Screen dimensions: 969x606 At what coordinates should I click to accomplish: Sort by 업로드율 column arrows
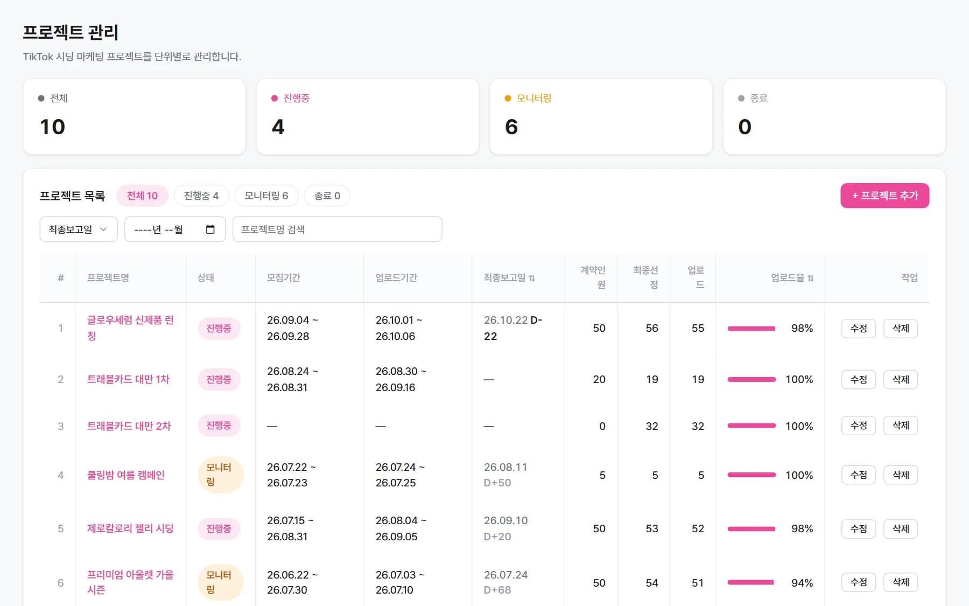click(x=811, y=278)
